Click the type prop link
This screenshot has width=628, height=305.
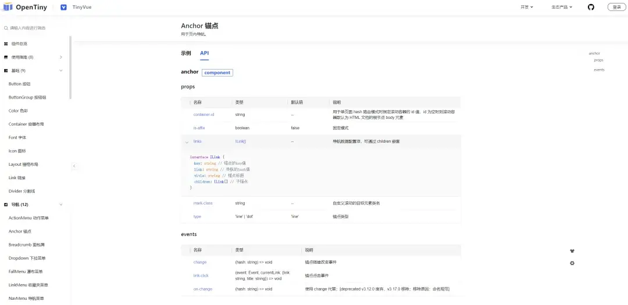[x=197, y=216]
